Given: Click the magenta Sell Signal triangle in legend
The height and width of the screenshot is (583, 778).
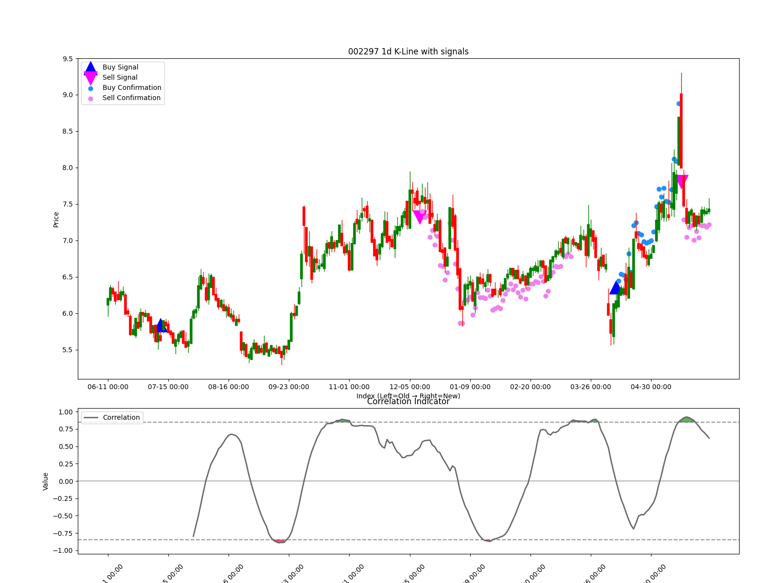Looking at the screenshot, I should [90, 78].
